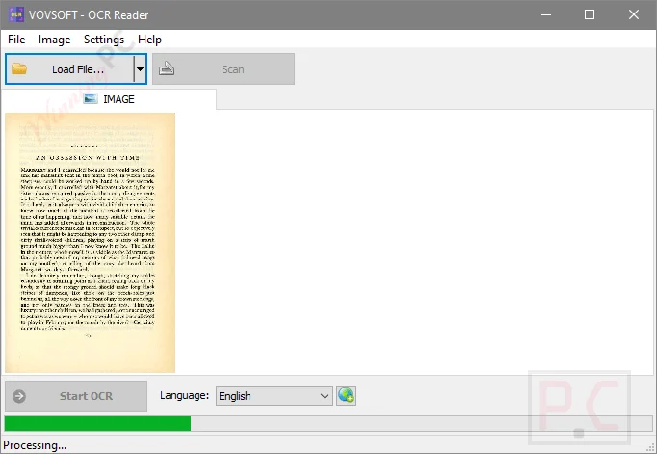Click the VOVSOFT OCR app icon in title bar
Image resolution: width=657 pixels, height=454 pixels.
click(x=16, y=14)
